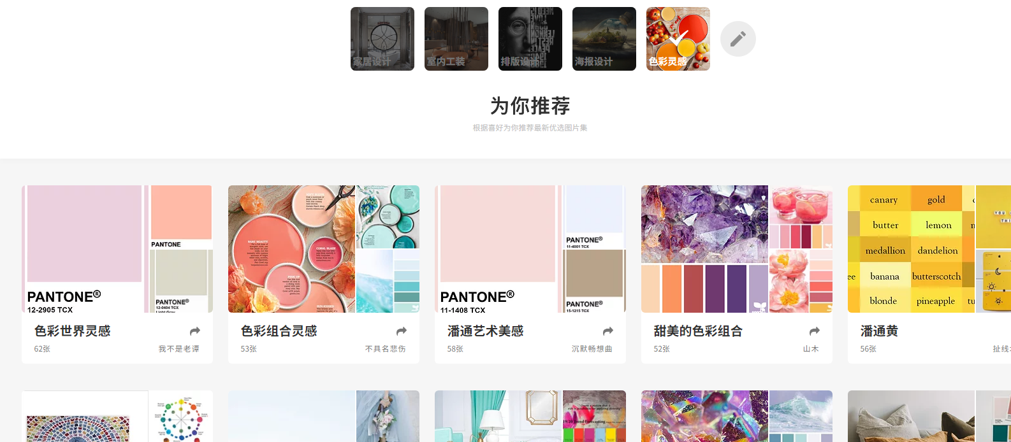
Task: Click the 为你推荐 heading
Action: coord(530,106)
